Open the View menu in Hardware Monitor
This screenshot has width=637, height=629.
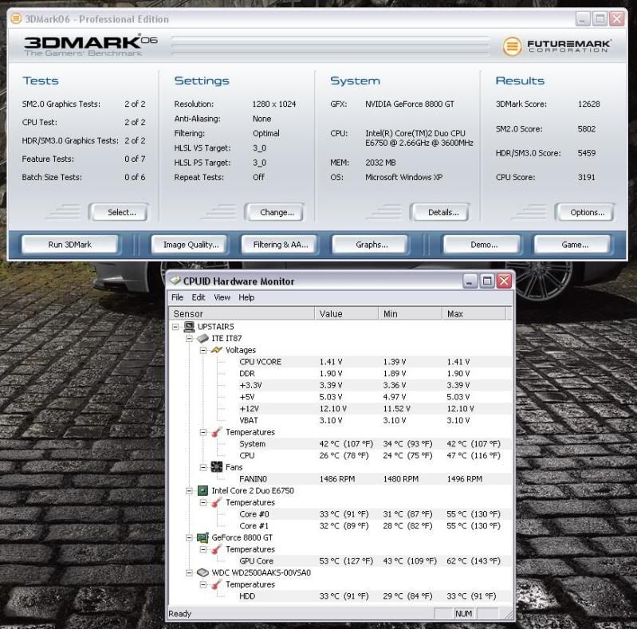click(222, 297)
